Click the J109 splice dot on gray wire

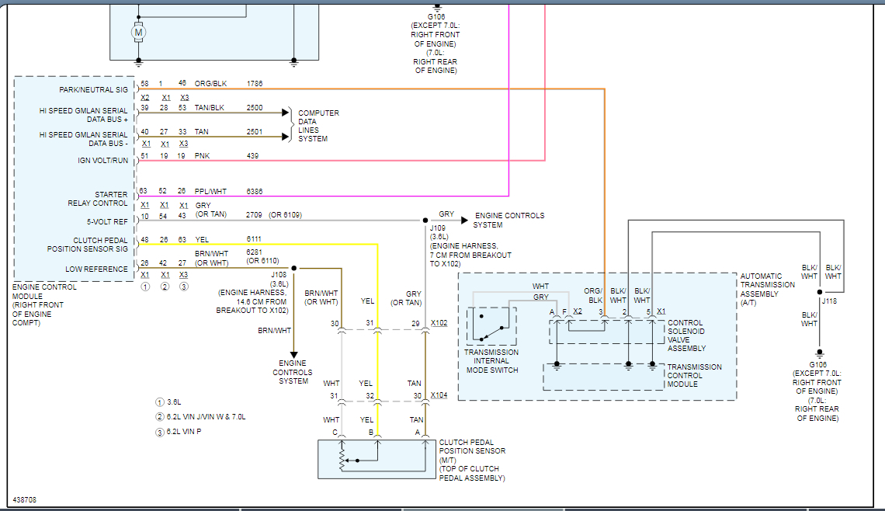pos(425,220)
